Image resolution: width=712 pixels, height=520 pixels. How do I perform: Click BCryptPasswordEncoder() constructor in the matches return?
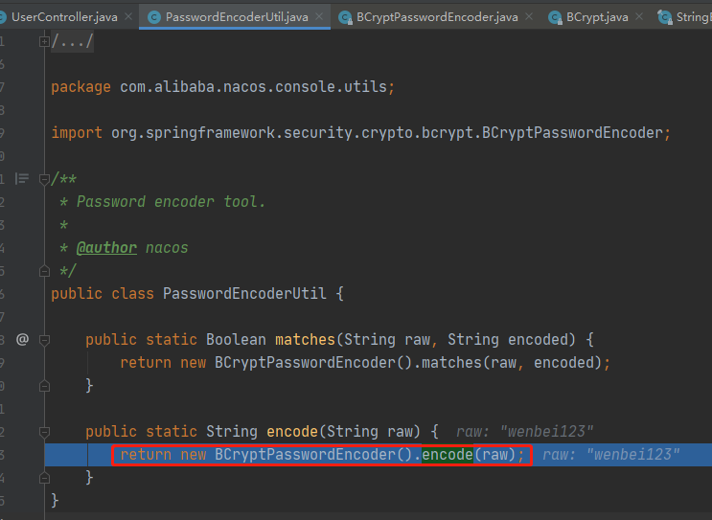312,363
